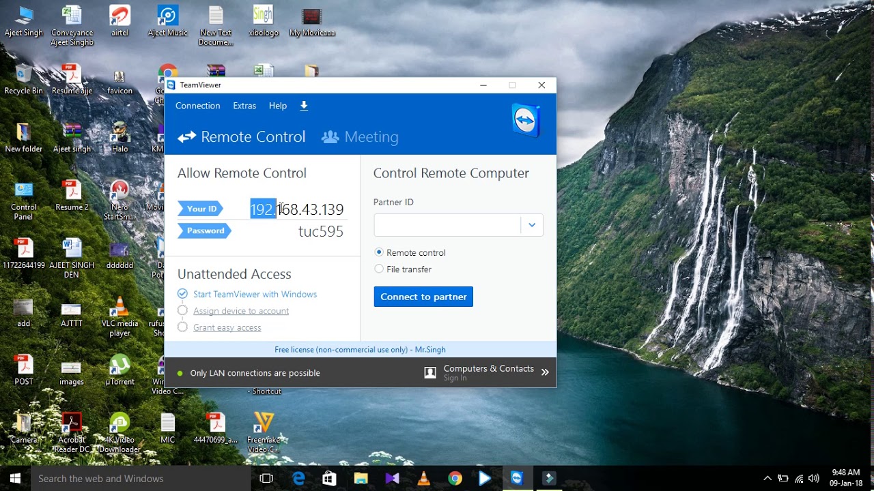Screen dimensions: 874x491
Task: Expand the Partner ID dropdown arrow
Action: click(x=532, y=225)
